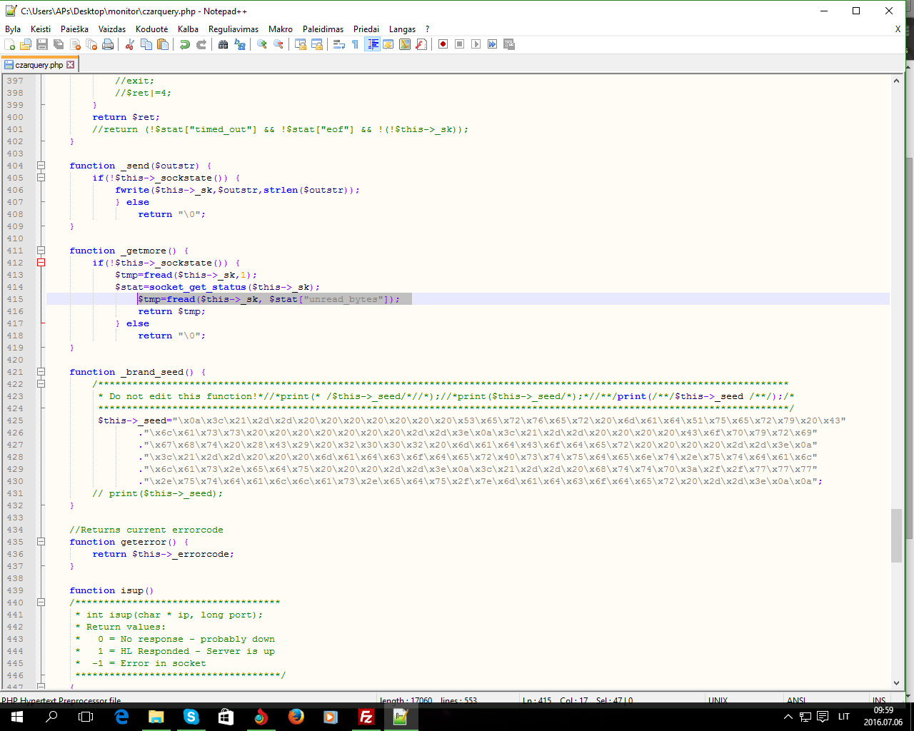Toggle show all characters pilcrow icon
914x731 pixels.
point(356,44)
